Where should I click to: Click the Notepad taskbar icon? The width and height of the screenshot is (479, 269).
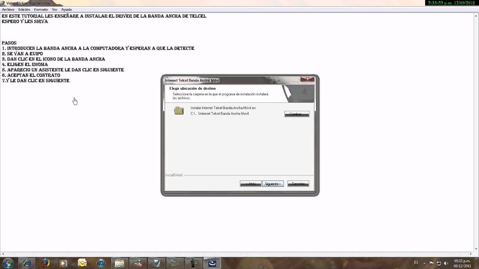click(x=156, y=263)
